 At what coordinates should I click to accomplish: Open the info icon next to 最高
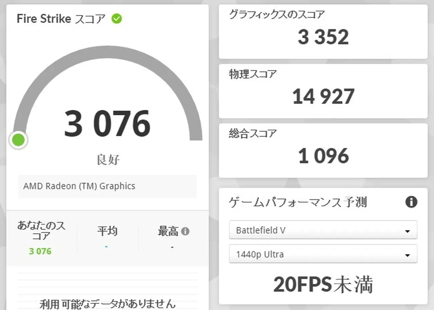185,232
